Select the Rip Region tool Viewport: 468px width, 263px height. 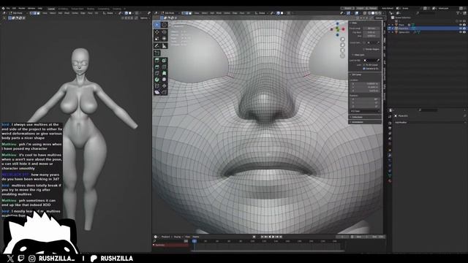[x=164, y=92]
